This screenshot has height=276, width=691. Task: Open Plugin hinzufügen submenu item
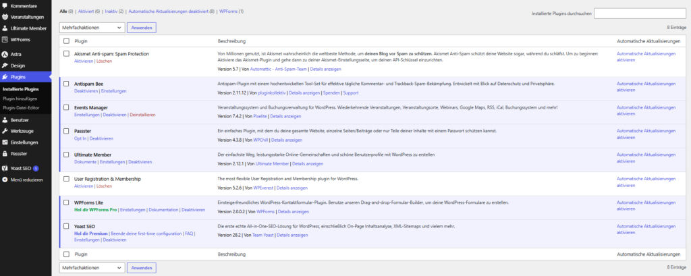point(20,99)
